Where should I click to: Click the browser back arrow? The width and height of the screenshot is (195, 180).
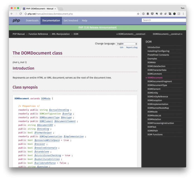pos(12,14)
